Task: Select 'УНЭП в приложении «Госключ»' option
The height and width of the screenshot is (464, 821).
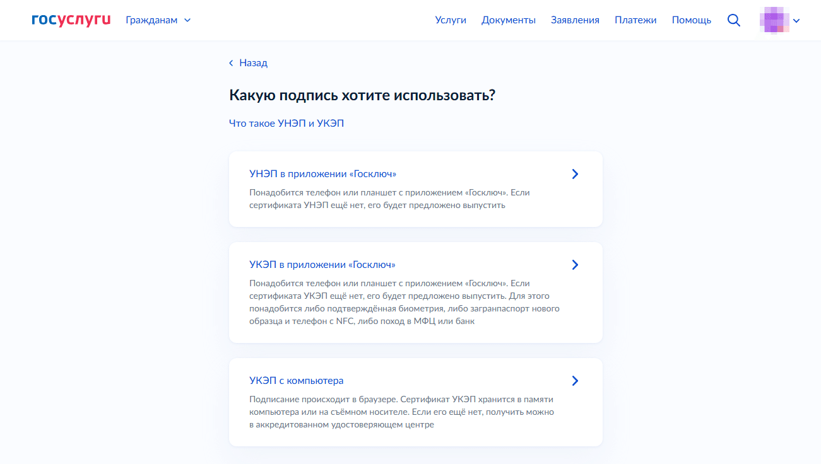Action: tap(416, 189)
